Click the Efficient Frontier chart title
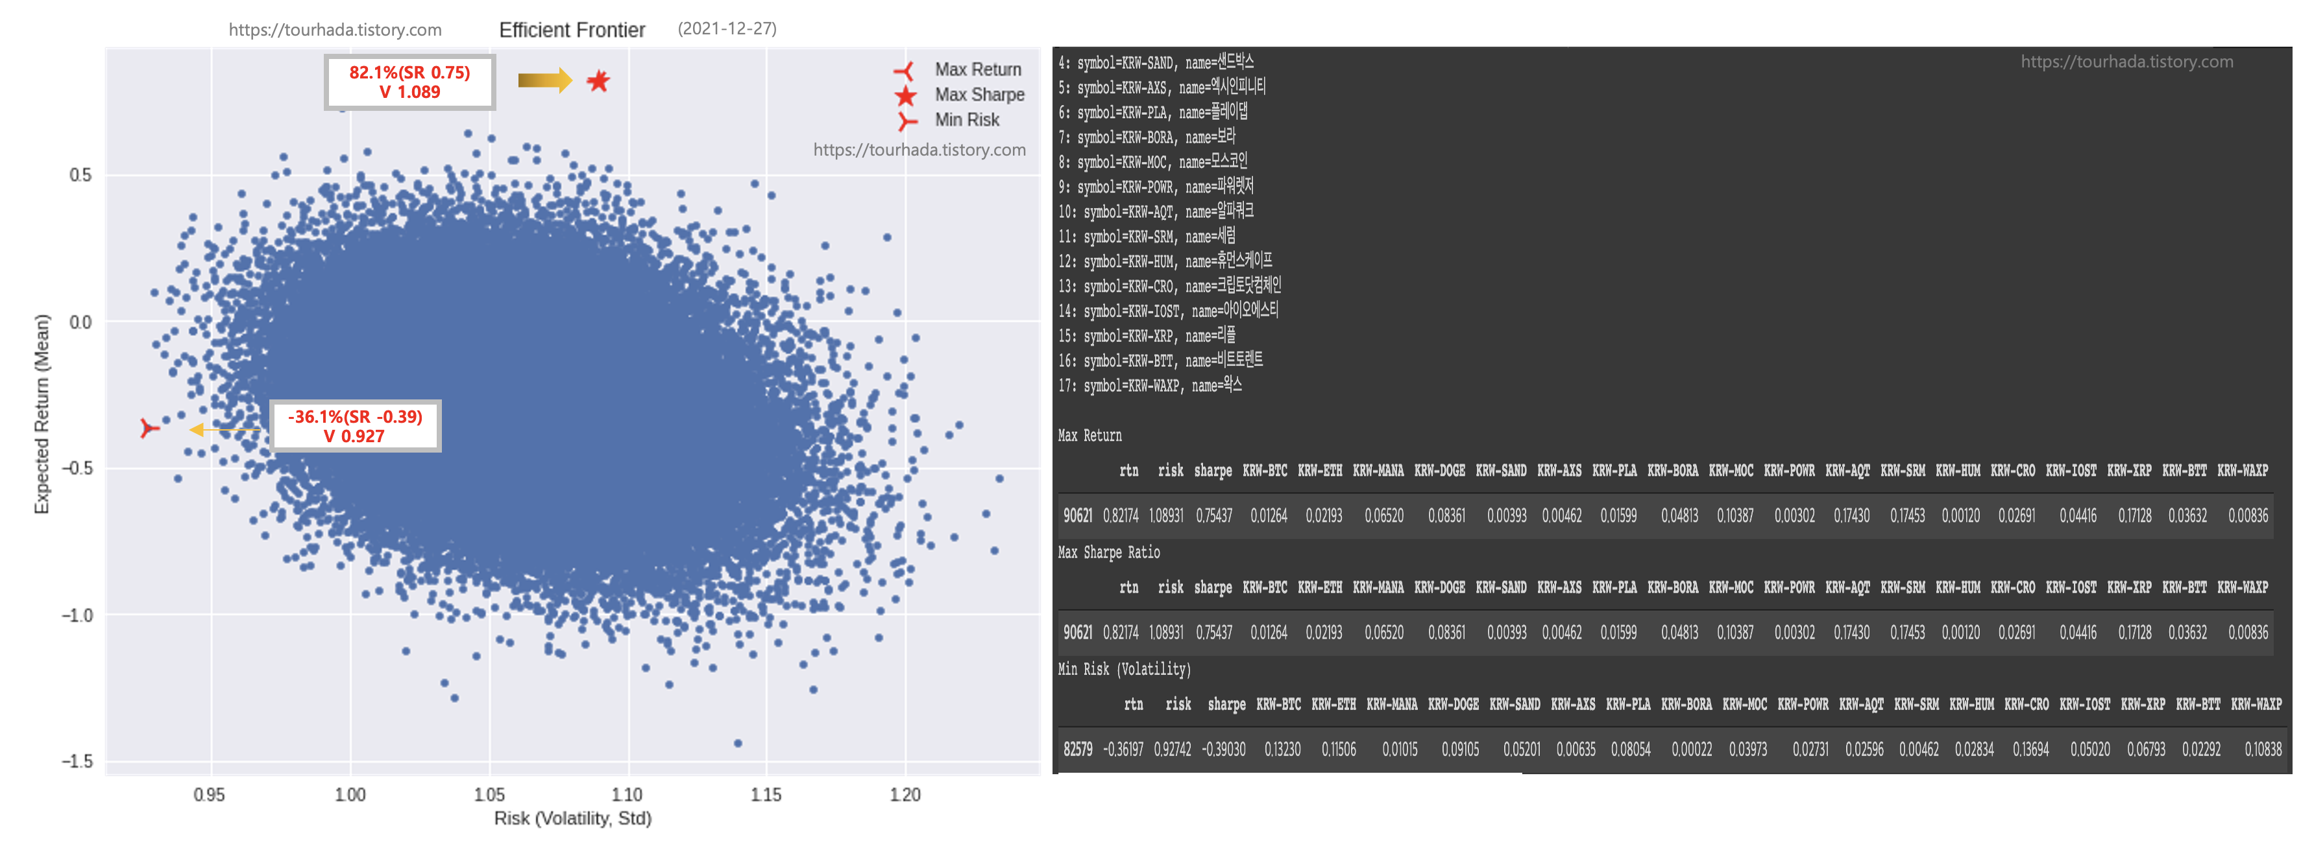This screenshot has height=852, width=2301. tap(572, 29)
